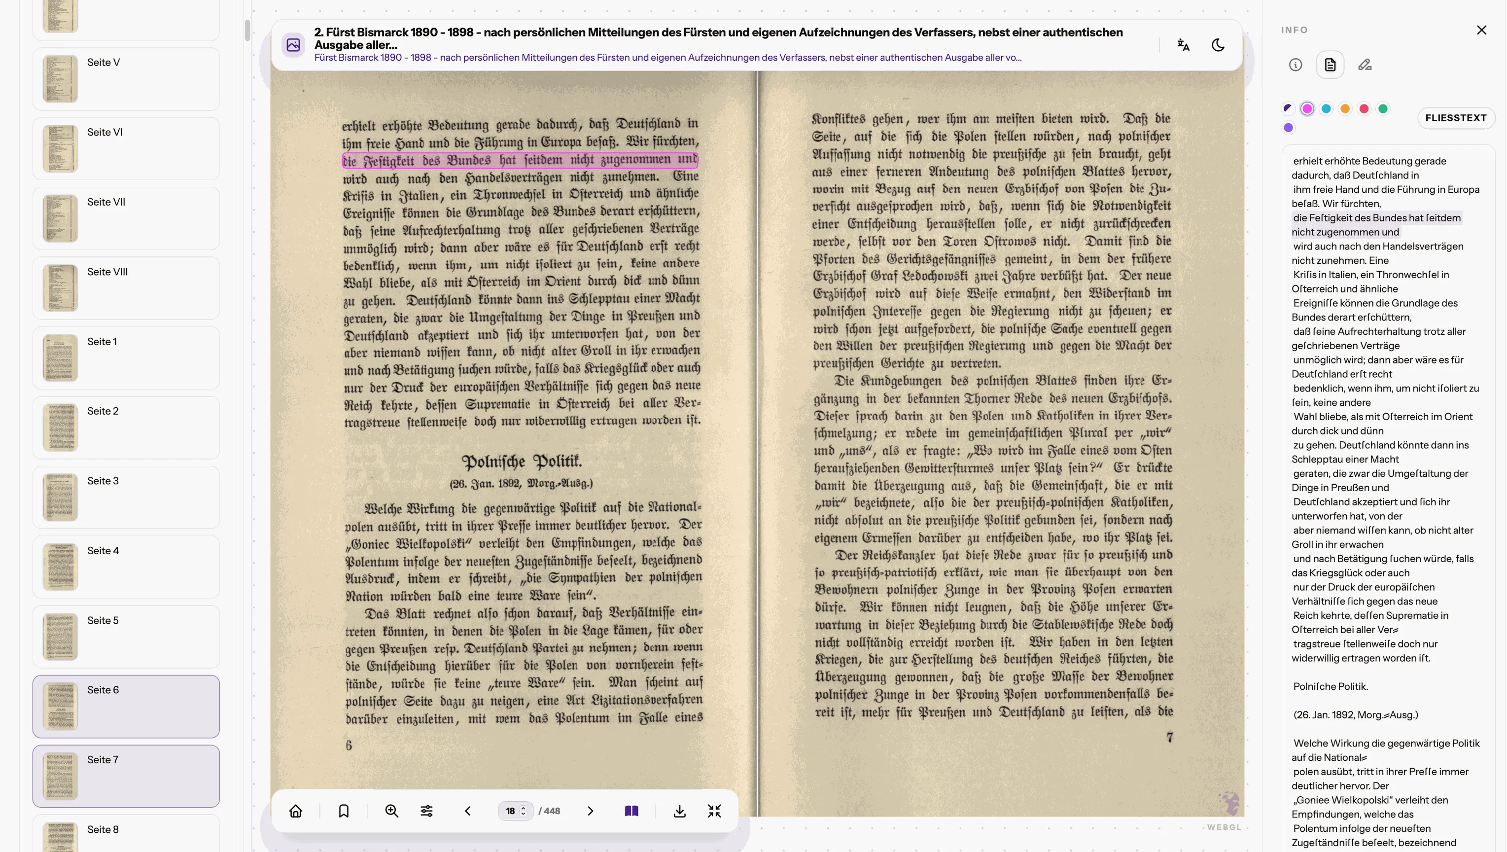Select the magenta highlight color

pos(1307,108)
